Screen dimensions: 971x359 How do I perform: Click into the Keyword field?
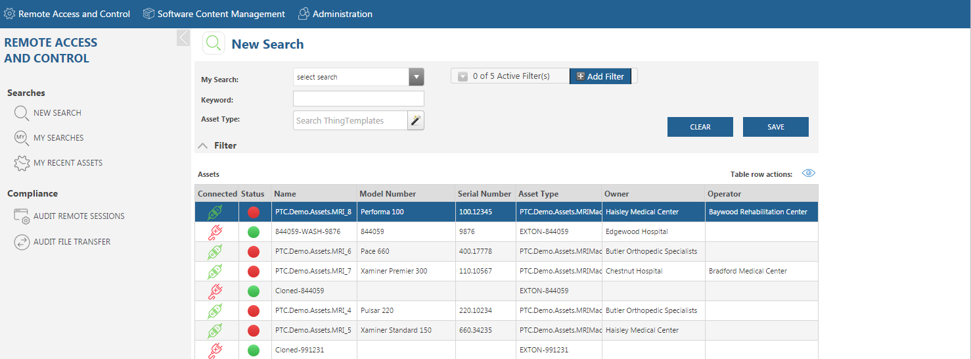point(359,99)
